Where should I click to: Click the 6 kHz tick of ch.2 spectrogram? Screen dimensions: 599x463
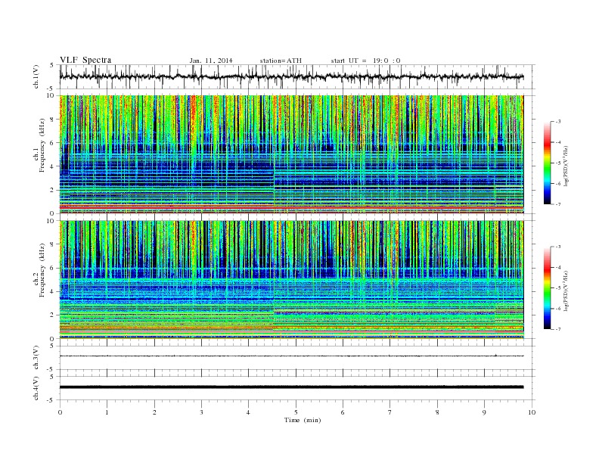click(53, 268)
